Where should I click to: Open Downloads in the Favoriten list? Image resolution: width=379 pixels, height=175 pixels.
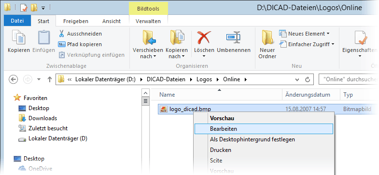click(x=42, y=118)
